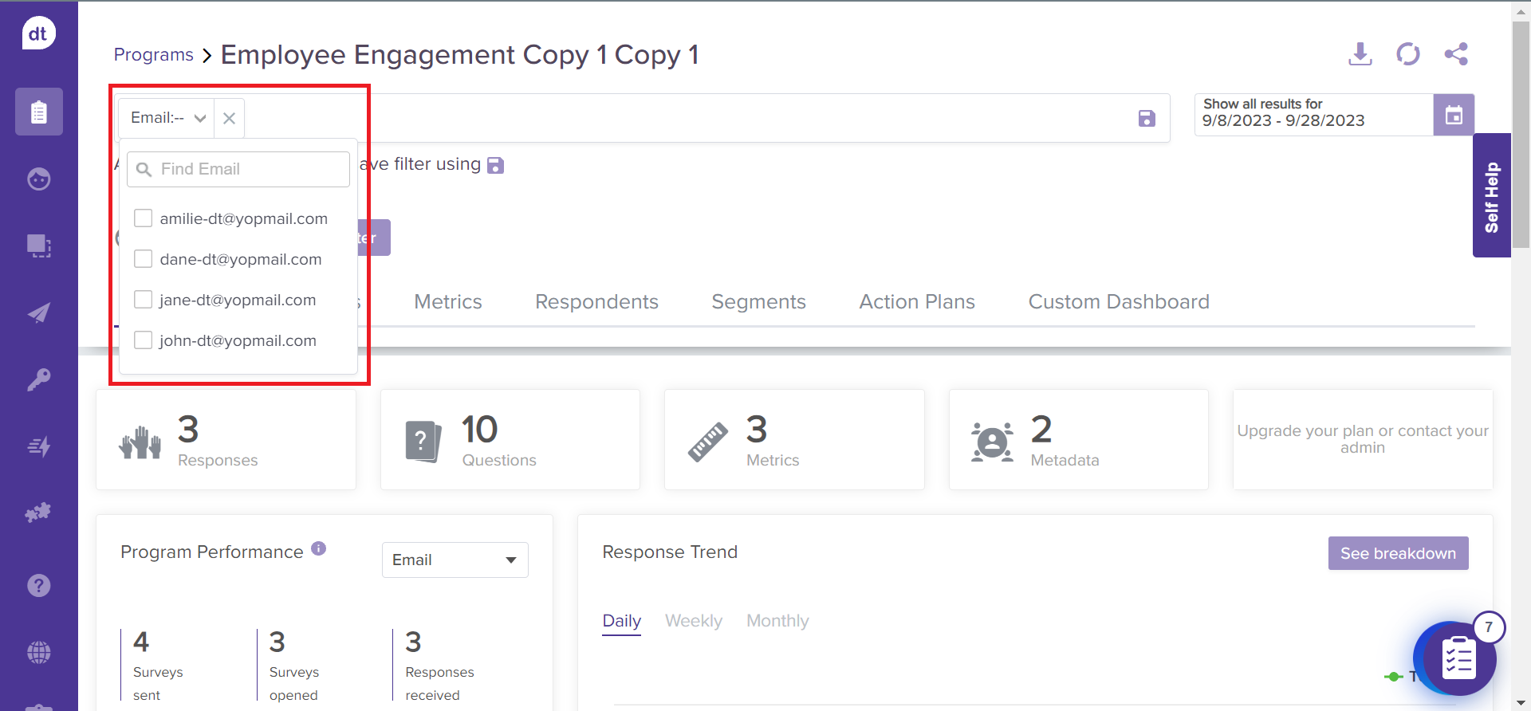Click the refresh dashboard icon
Viewport: 1531px width, 711px height.
tap(1407, 54)
